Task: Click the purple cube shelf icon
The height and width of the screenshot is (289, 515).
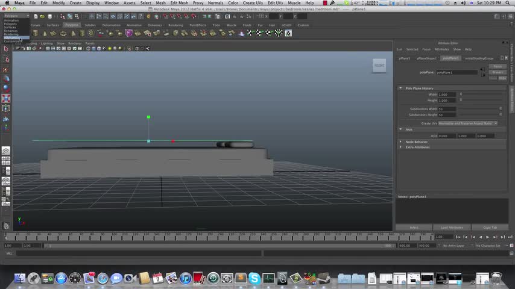Action: click(128, 33)
